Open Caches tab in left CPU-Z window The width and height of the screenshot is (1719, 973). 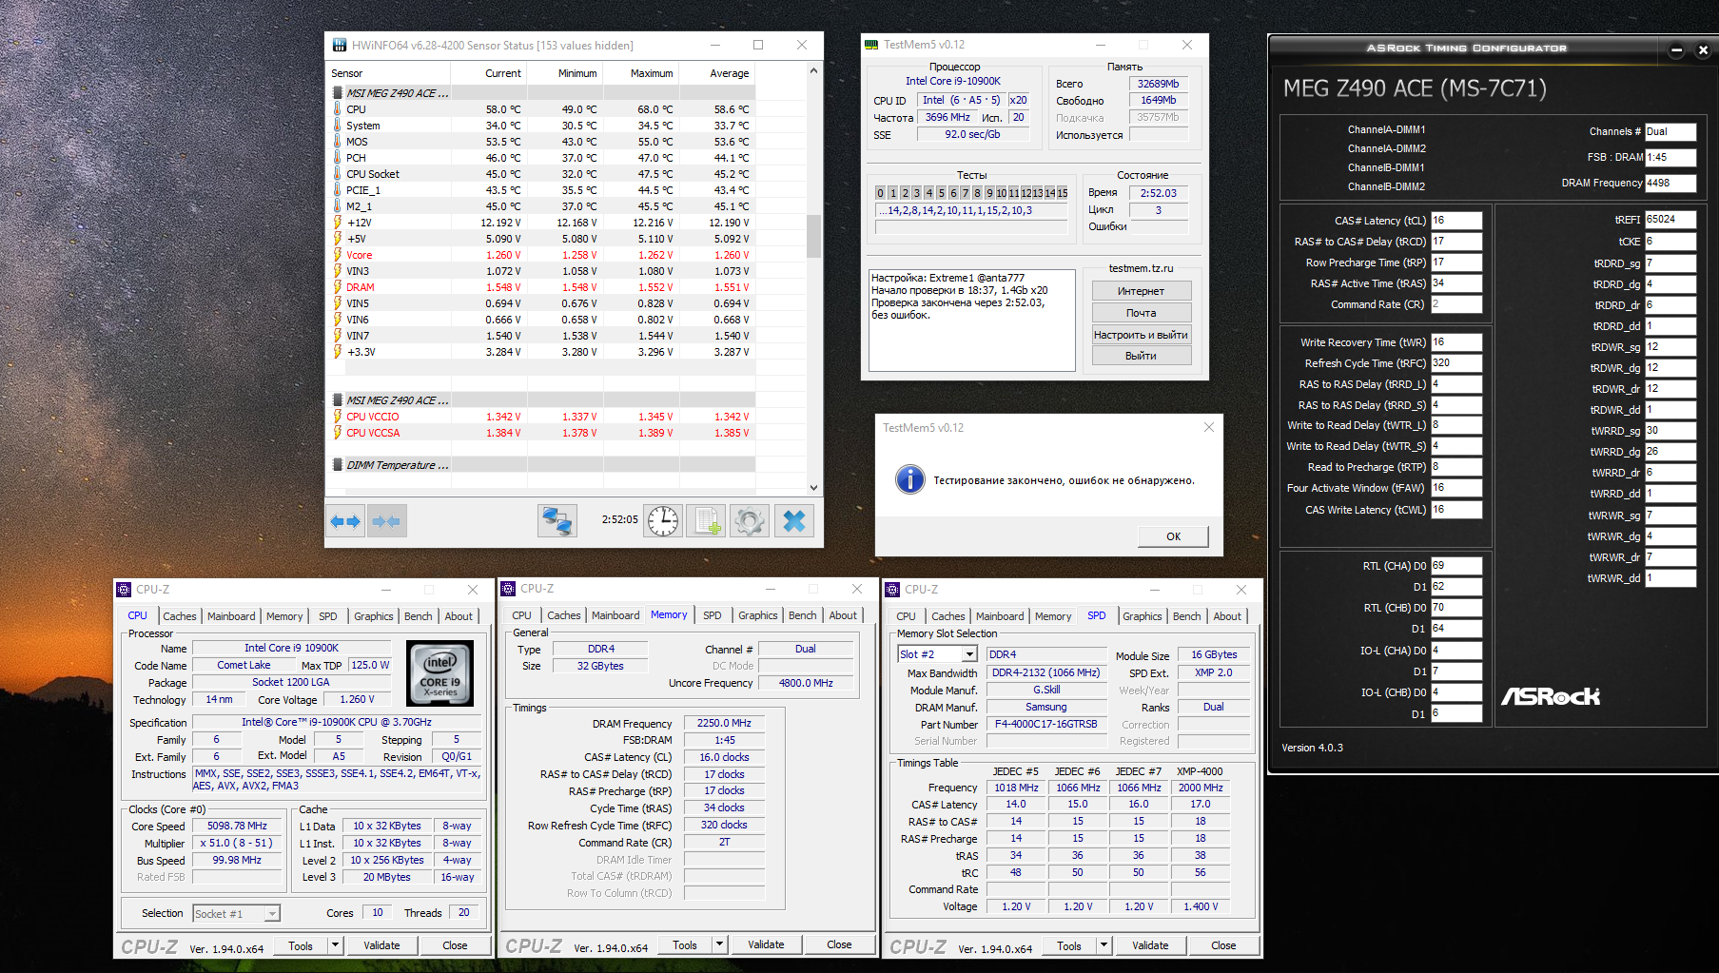(x=179, y=616)
